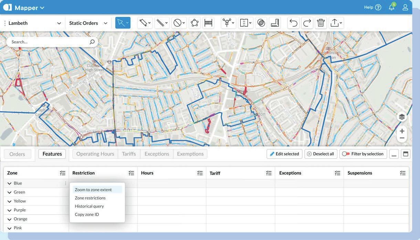
Task: Open the map layers icon
Action: [402, 117]
